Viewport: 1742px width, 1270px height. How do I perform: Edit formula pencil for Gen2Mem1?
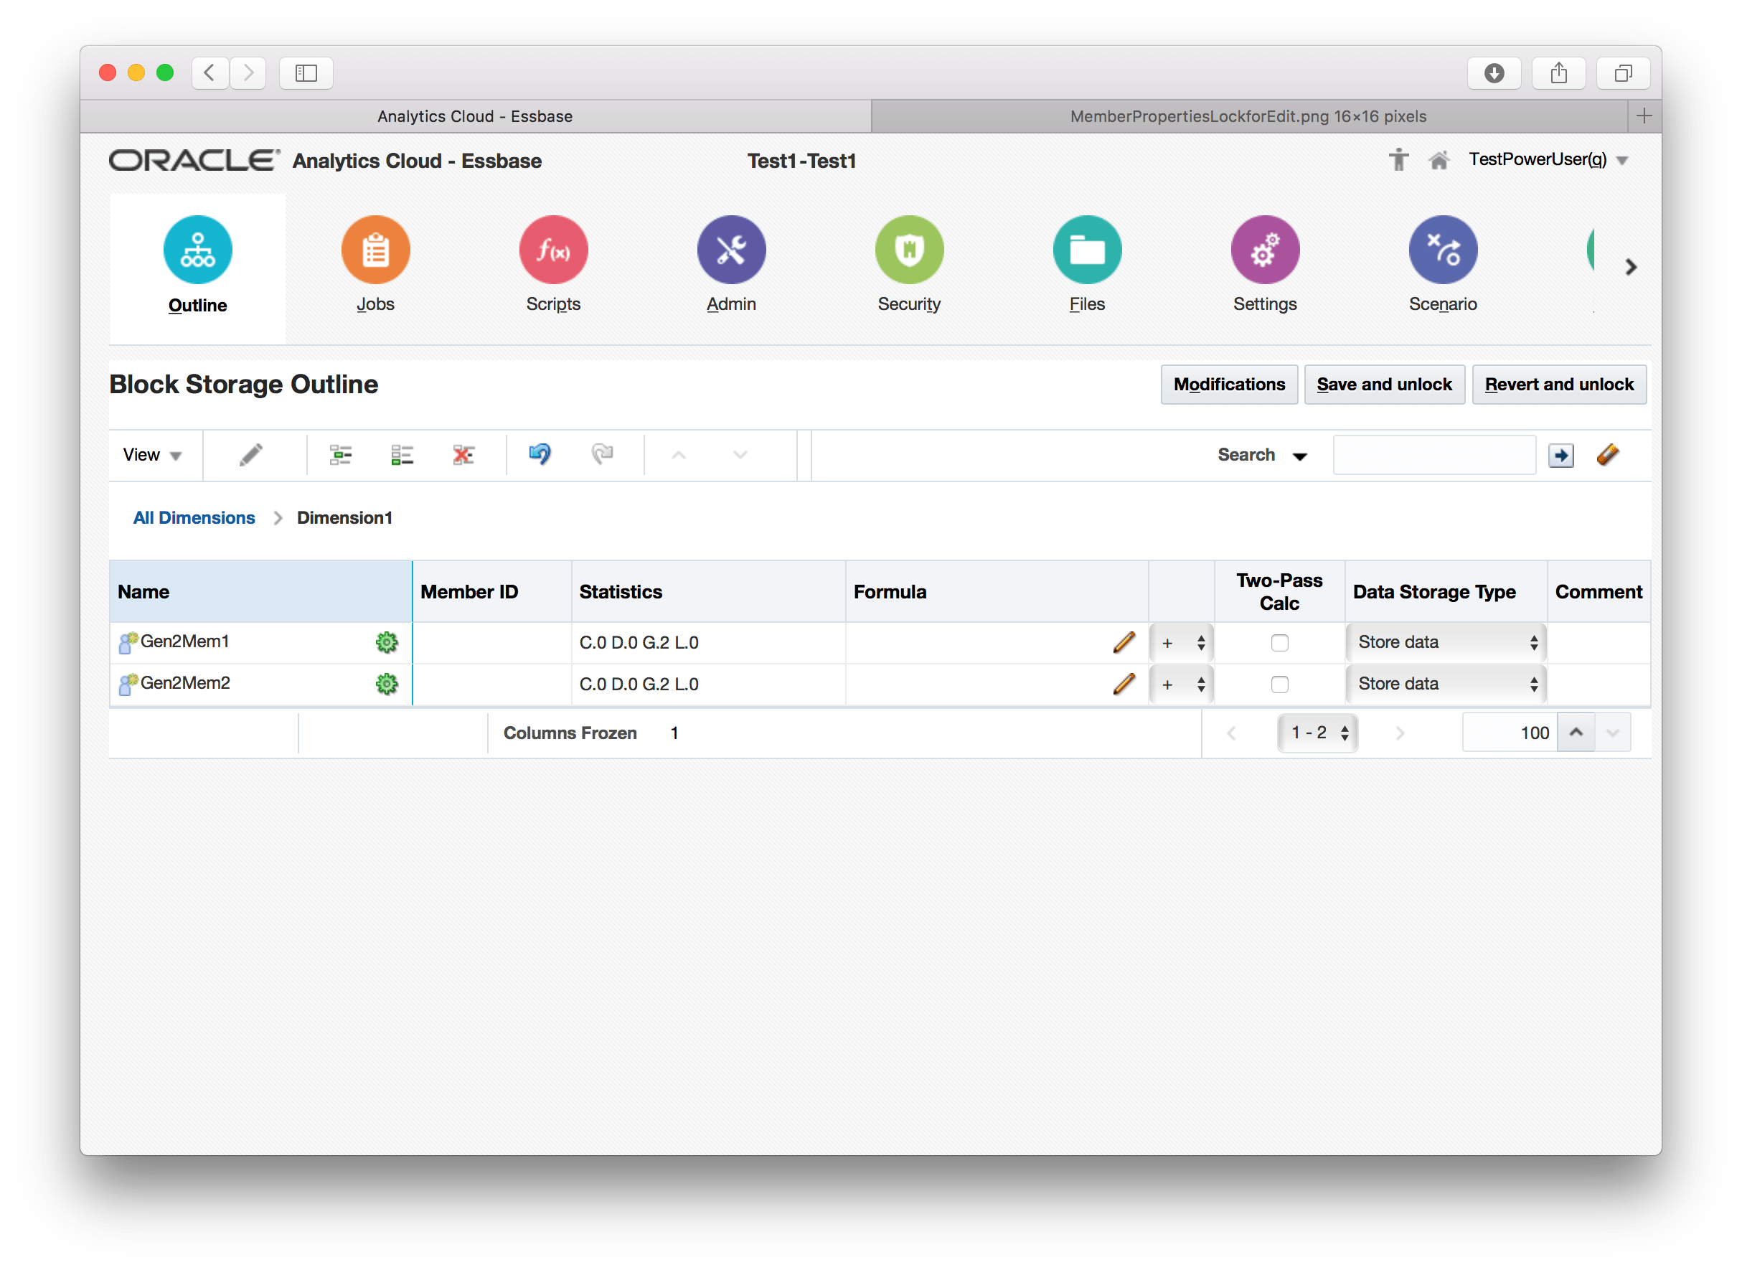1123,643
